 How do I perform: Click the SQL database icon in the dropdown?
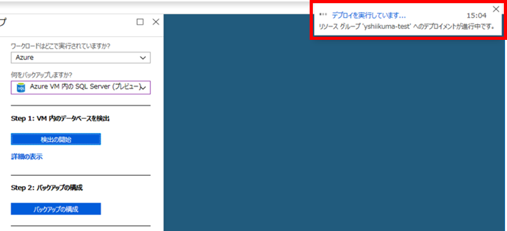click(21, 88)
